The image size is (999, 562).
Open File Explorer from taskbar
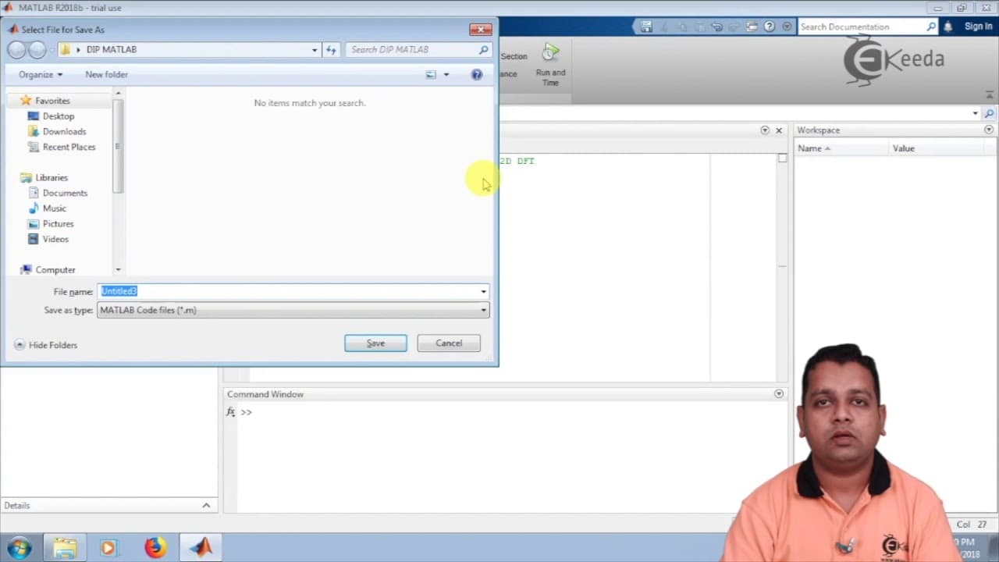coord(65,548)
